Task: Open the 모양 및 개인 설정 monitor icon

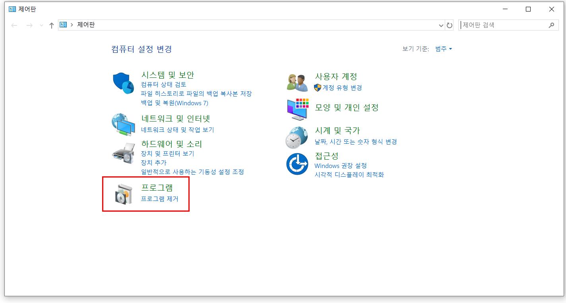Action: (x=297, y=109)
